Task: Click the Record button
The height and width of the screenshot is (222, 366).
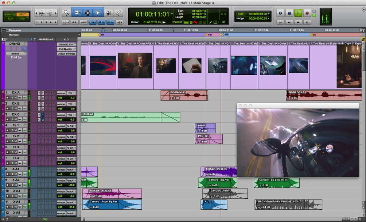Action: click(x=307, y=13)
